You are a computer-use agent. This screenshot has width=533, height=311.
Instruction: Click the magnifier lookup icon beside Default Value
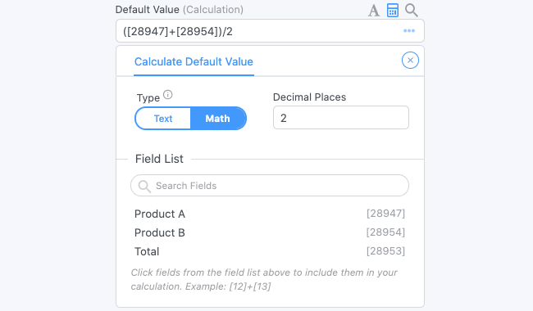coord(412,11)
